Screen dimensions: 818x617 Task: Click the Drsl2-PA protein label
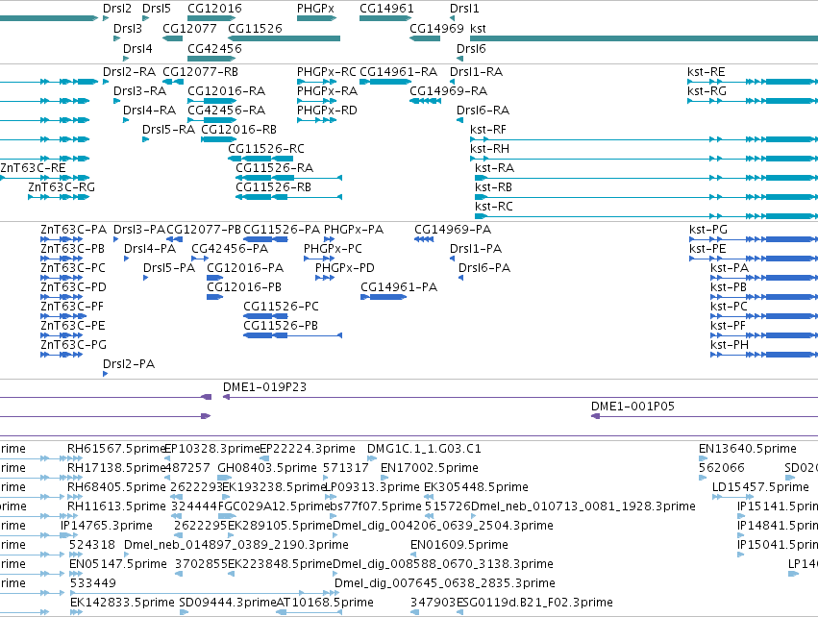coord(129,364)
